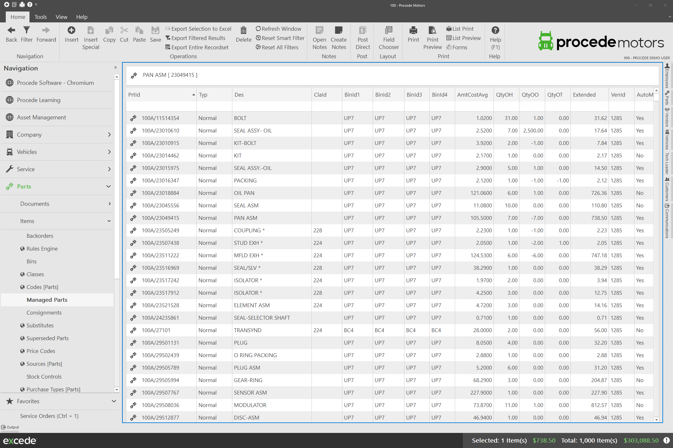Click the Filter funnel icon

coord(27,30)
